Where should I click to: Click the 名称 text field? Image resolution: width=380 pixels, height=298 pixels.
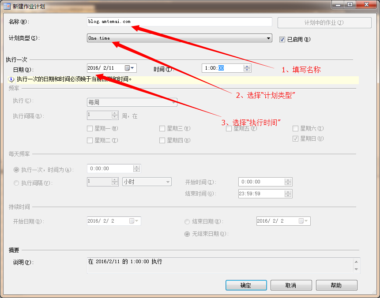180,22
